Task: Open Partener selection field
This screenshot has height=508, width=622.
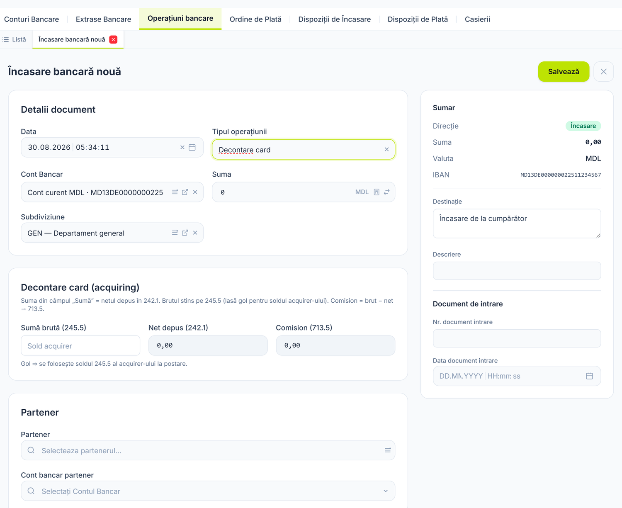Action: click(208, 450)
